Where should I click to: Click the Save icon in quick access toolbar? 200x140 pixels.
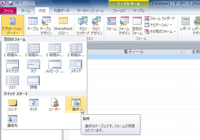point(11,3)
